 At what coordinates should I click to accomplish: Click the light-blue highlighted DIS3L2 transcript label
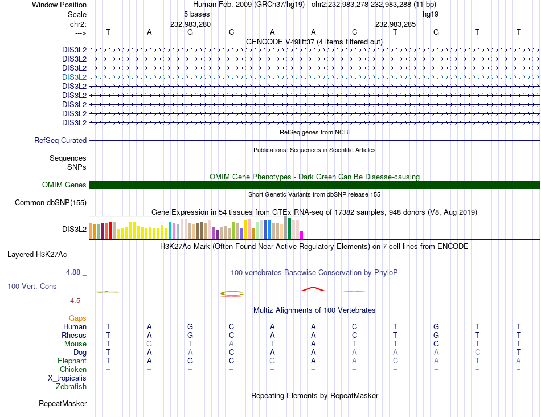(74, 77)
